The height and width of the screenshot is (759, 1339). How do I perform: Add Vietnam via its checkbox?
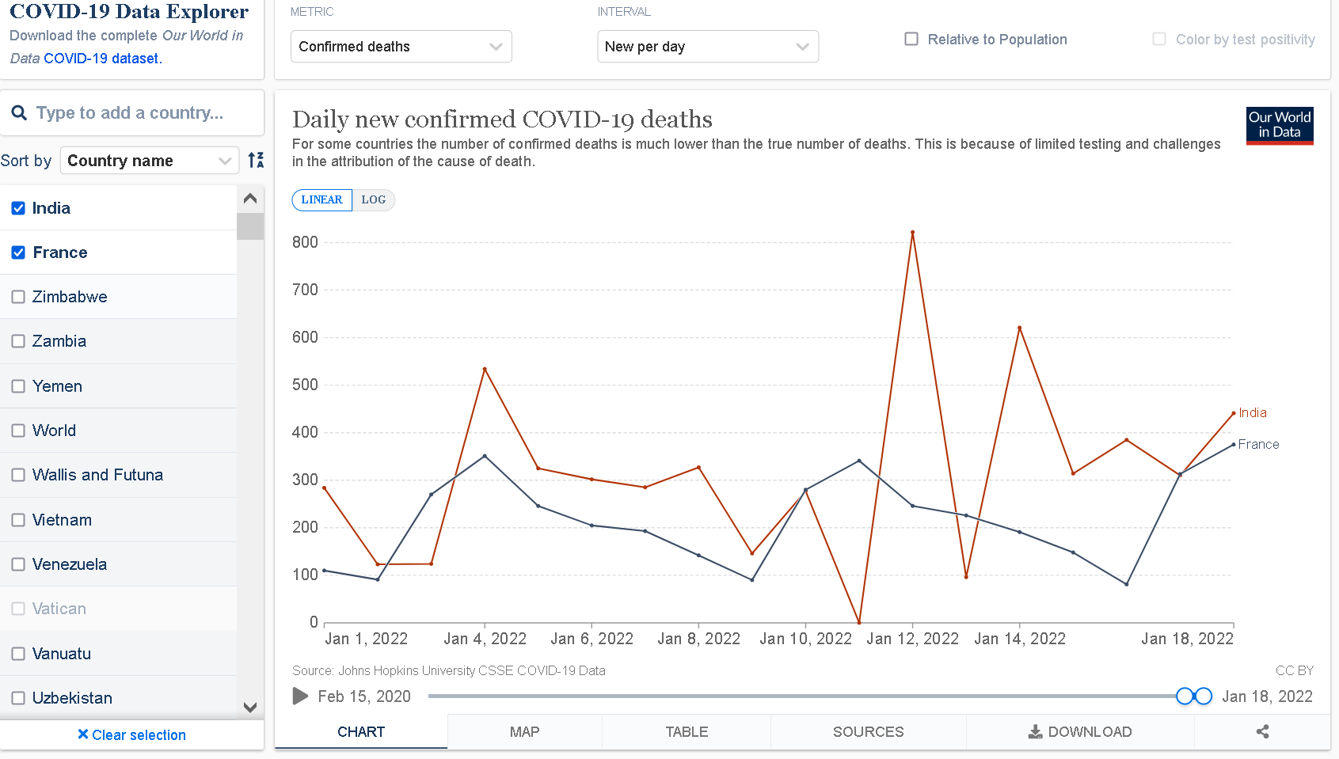click(x=18, y=520)
